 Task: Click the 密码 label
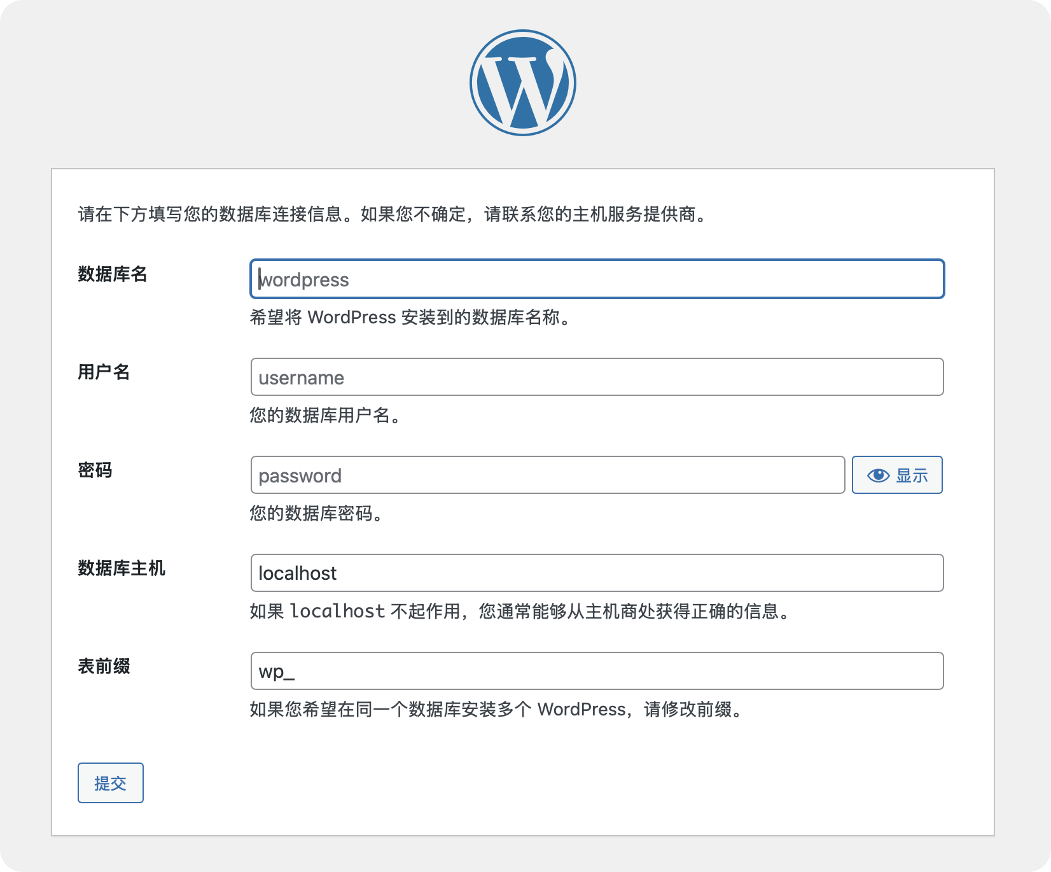[94, 471]
